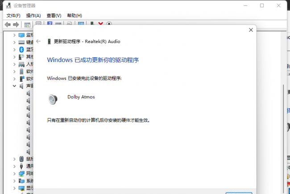Click the speaker icon of the expanded sound category
This screenshot has height=194, width=290.
(x=21, y=86)
